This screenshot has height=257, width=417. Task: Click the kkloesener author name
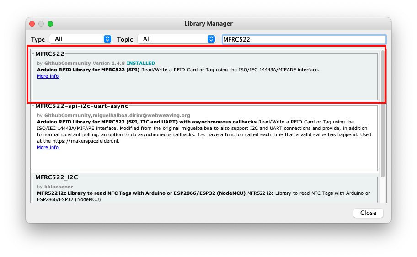point(59,187)
